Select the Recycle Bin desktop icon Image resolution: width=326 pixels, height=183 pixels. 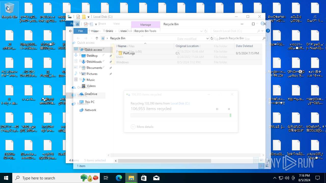pos(9,11)
